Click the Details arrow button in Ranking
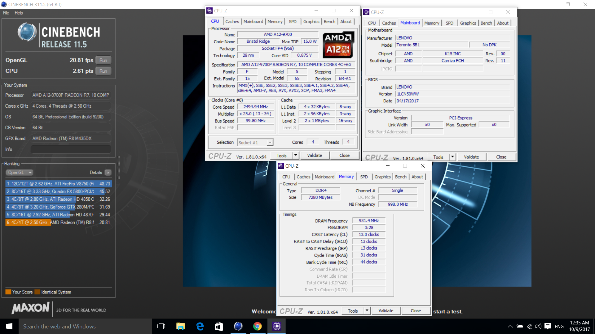 coord(108,173)
